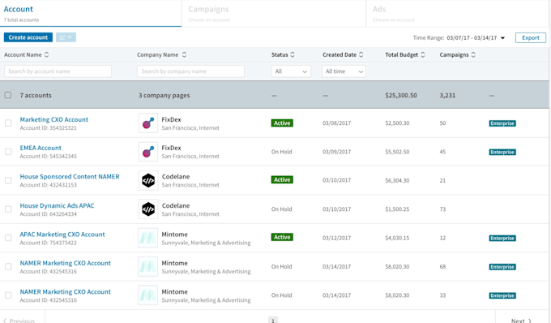Go to the Next page
This screenshot has height=323, width=551.
(x=521, y=321)
